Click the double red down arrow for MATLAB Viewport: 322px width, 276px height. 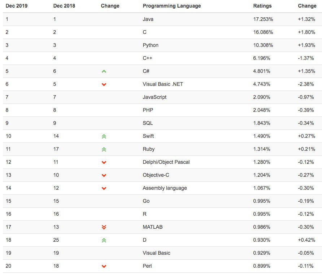104,227
